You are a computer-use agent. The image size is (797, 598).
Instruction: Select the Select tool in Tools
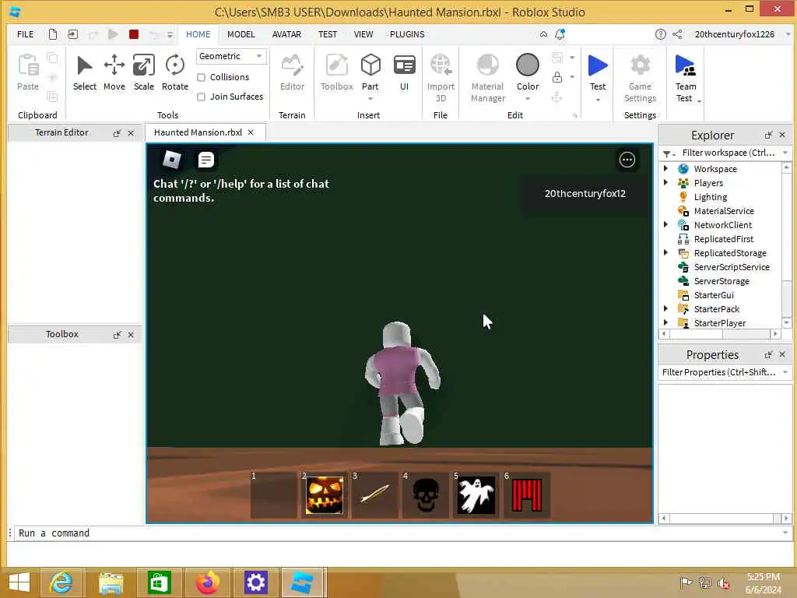click(84, 72)
